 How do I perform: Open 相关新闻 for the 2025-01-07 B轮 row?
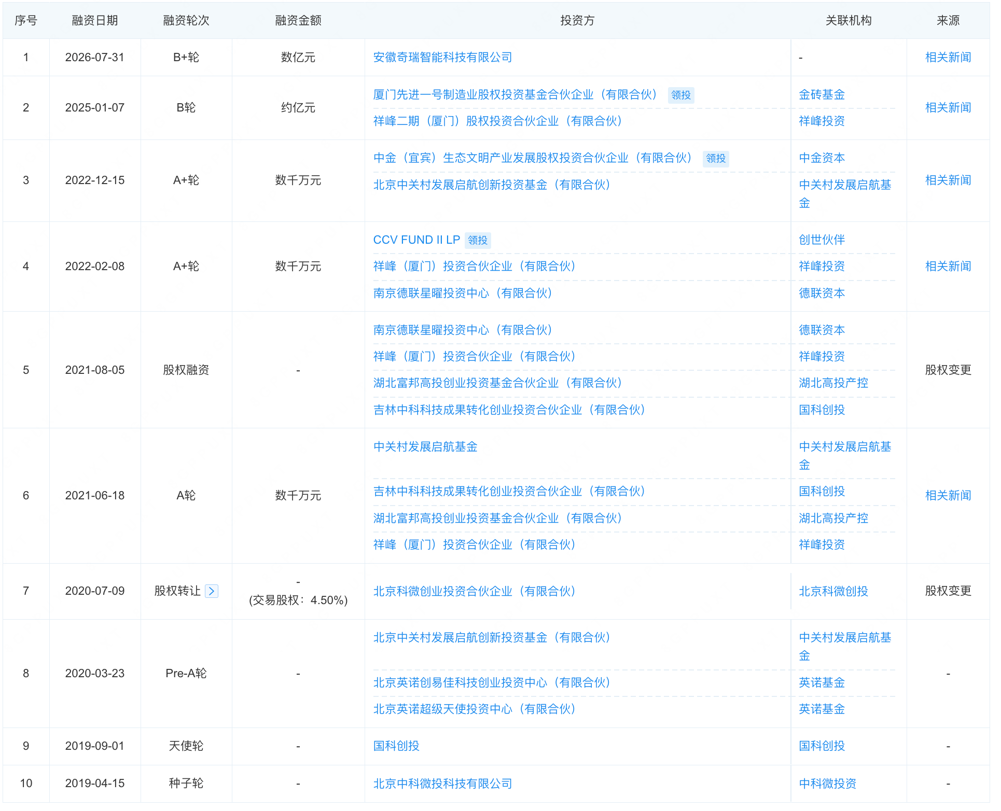pyautogui.click(x=948, y=108)
